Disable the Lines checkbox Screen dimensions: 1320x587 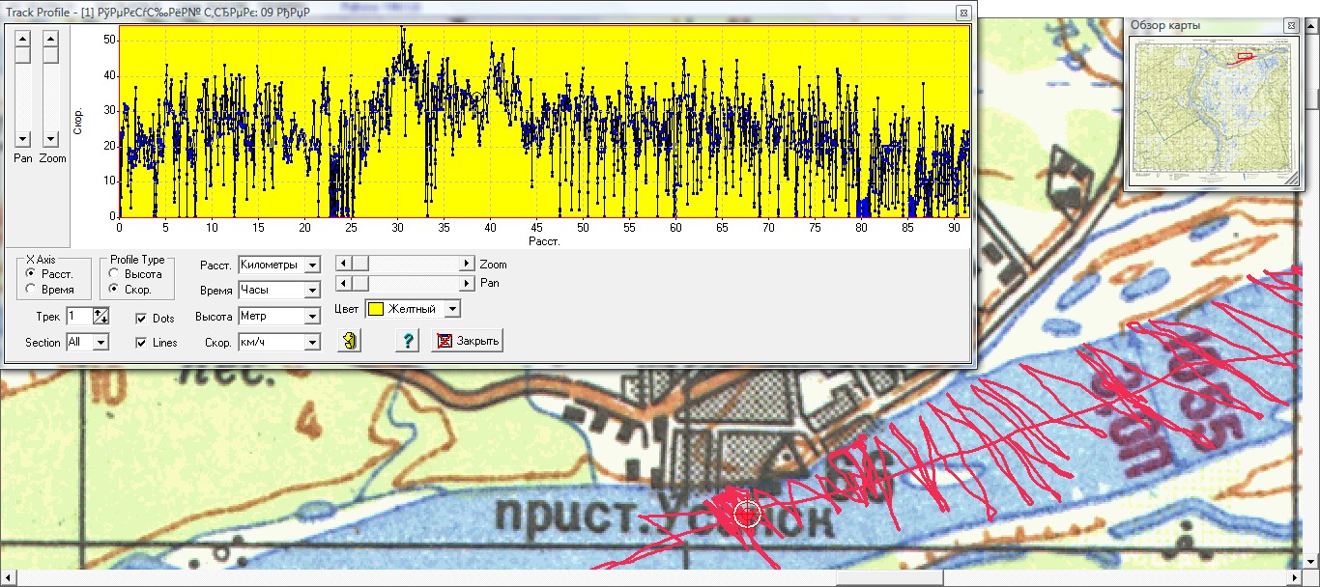pos(142,343)
